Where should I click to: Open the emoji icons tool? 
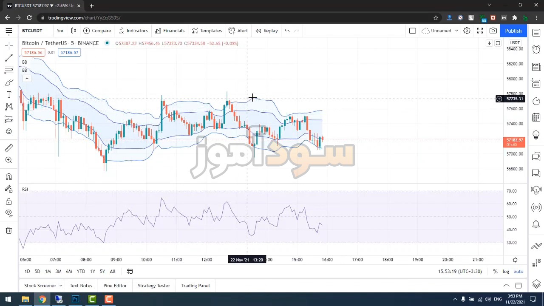[x=8, y=131]
